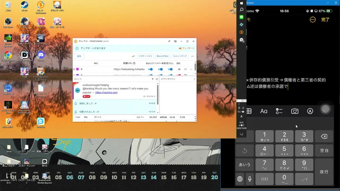Open Discord desktop shortcut

pyautogui.click(x=41, y=56)
